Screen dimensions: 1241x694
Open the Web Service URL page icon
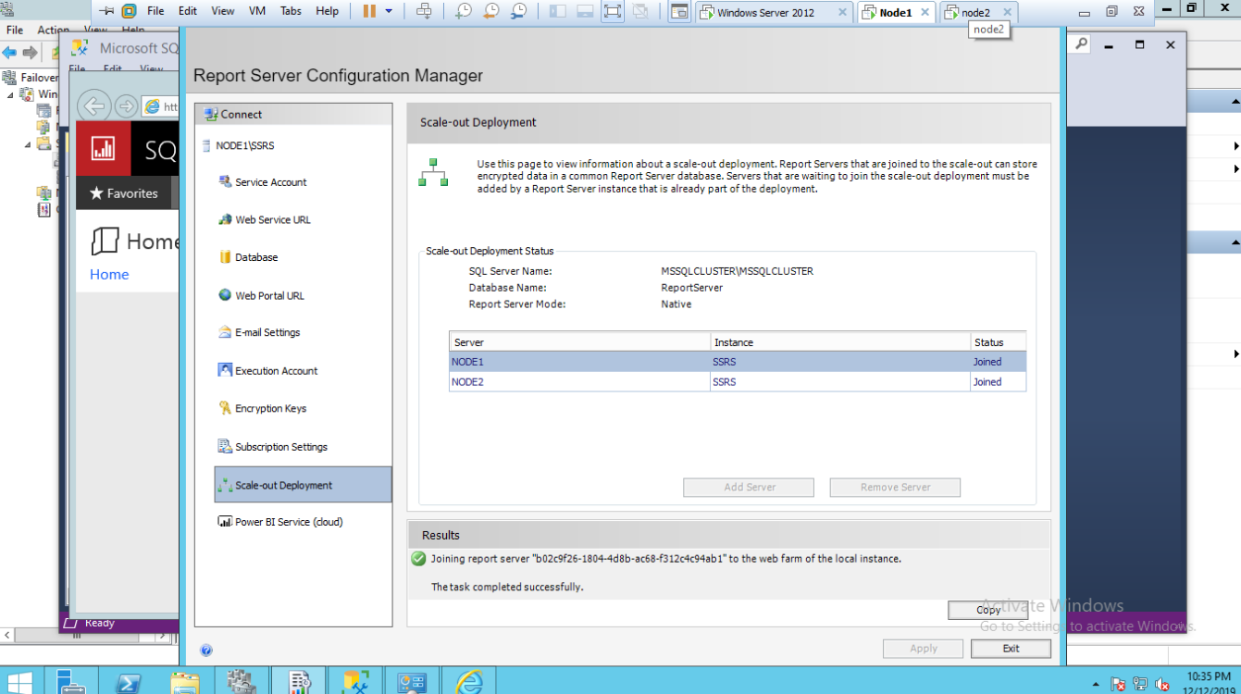[225, 219]
